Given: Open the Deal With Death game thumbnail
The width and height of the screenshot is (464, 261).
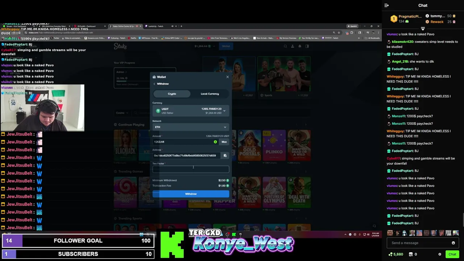Looking at the screenshot, I should [x=299, y=192].
